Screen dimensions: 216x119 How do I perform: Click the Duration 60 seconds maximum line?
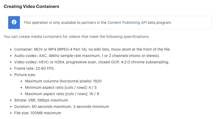(62, 107)
